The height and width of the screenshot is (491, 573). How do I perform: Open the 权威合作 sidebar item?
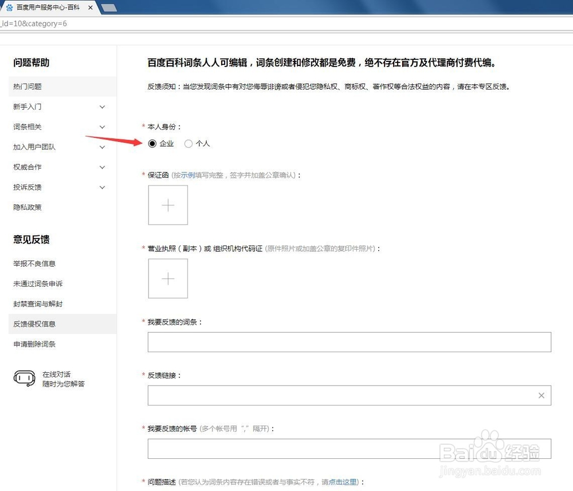pyautogui.click(x=28, y=167)
